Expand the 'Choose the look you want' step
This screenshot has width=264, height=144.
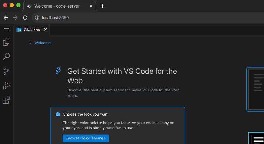pos(86,114)
